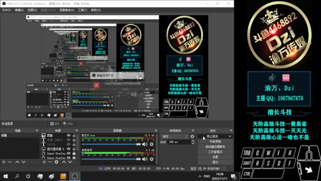Open the 渐变 transition dropdown
This screenshot has height=181, width=321.
click(175, 136)
